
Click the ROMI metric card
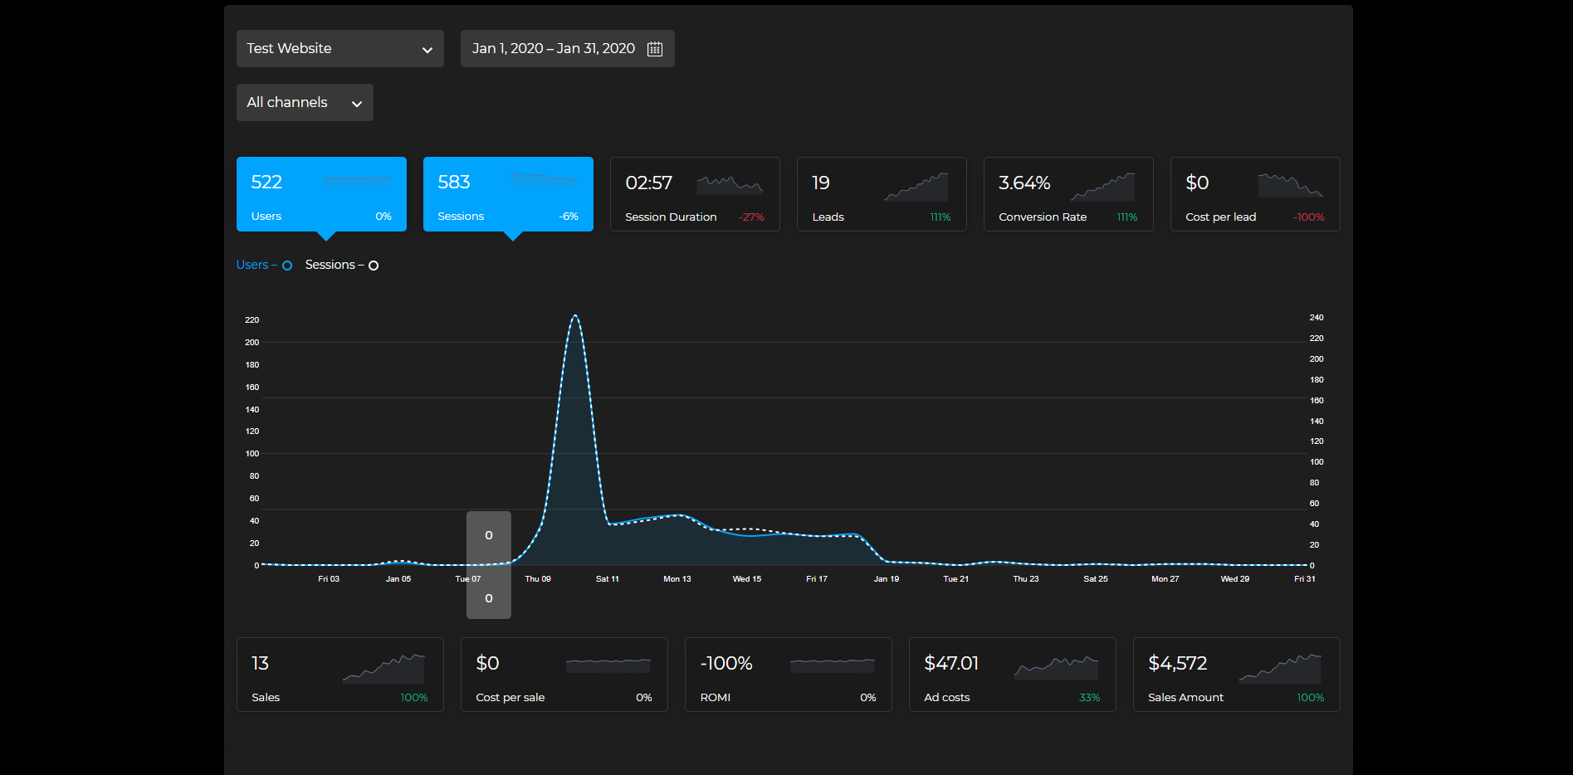pyautogui.click(x=788, y=675)
